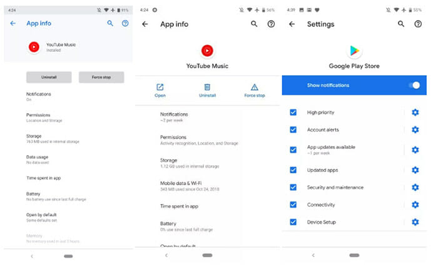Tap the warning triangle Force stop icon

click(255, 87)
